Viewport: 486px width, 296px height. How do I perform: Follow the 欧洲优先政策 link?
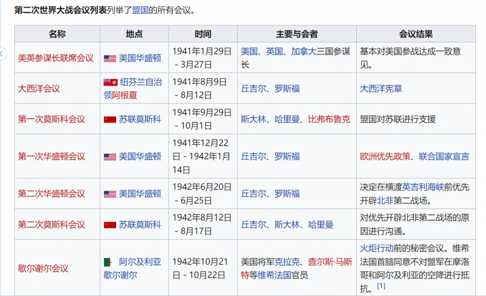pyautogui.click(x=387, y=156)
